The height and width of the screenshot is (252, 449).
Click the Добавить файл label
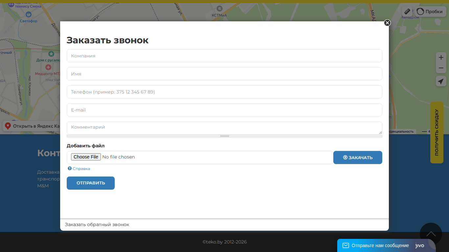(85, 146)
